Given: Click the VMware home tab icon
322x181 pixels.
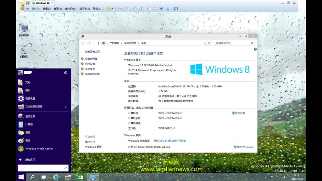Looking at the screenshot, I should click(28, 3).
